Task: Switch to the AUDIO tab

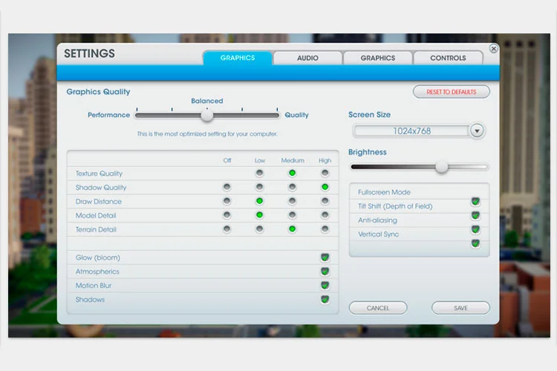Action: click(x=307, y=58)
